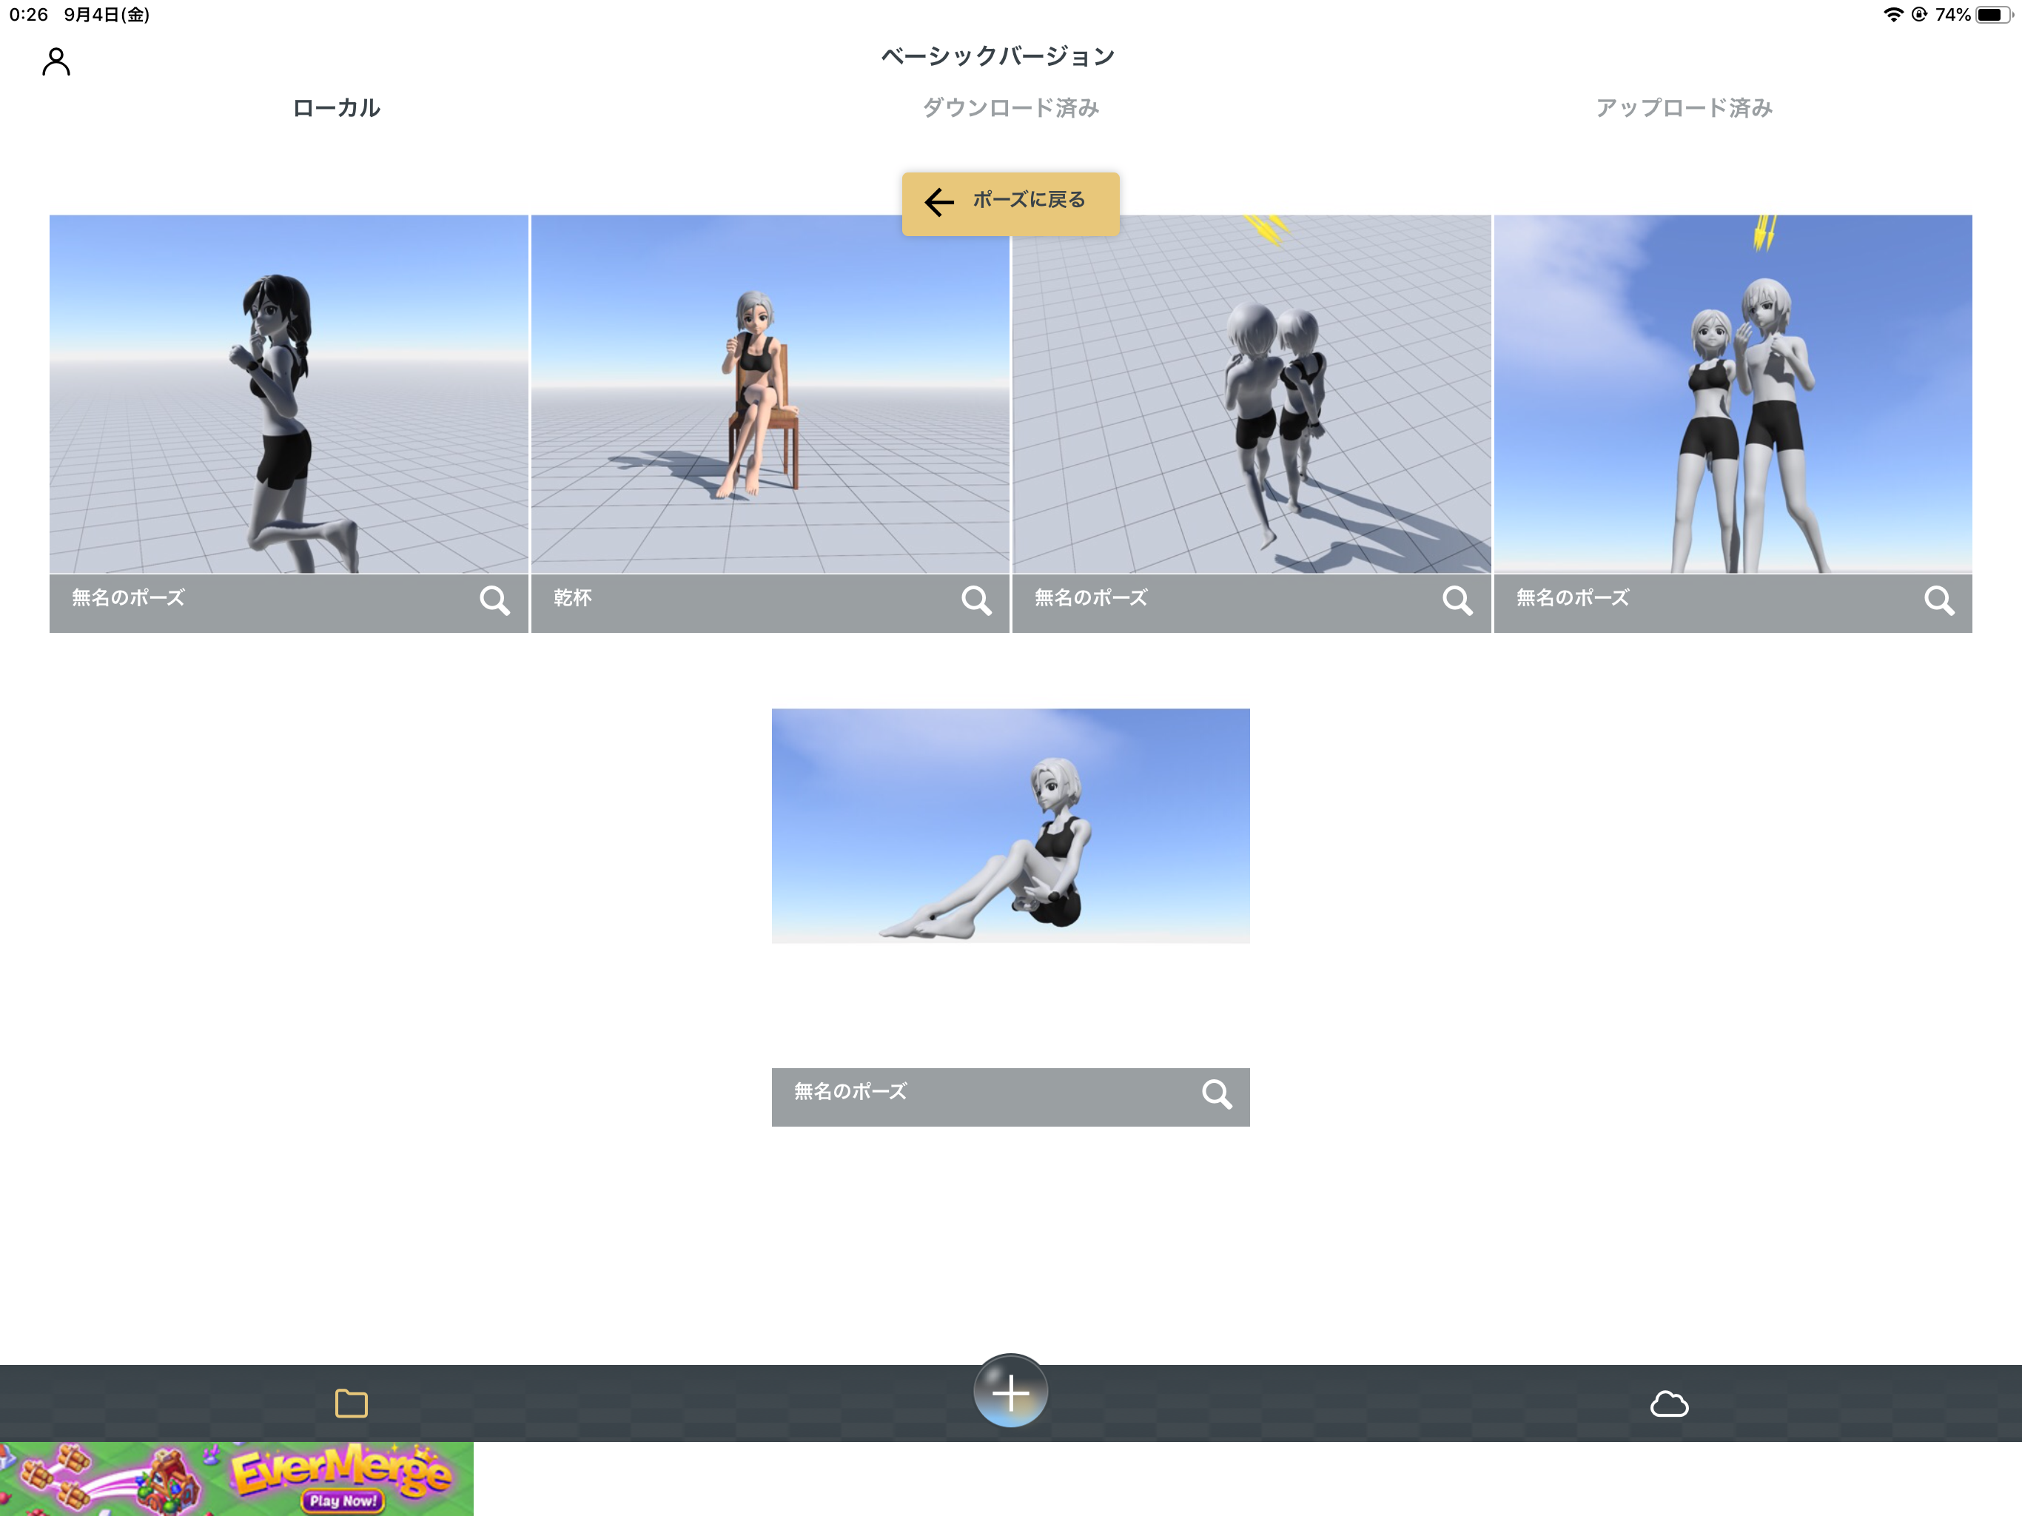Open the two standing figures pose thumbnail
Image resolution: width=2022 pixels, height=1516 pixels.
pyautogui.click(x=1732, y=394)
